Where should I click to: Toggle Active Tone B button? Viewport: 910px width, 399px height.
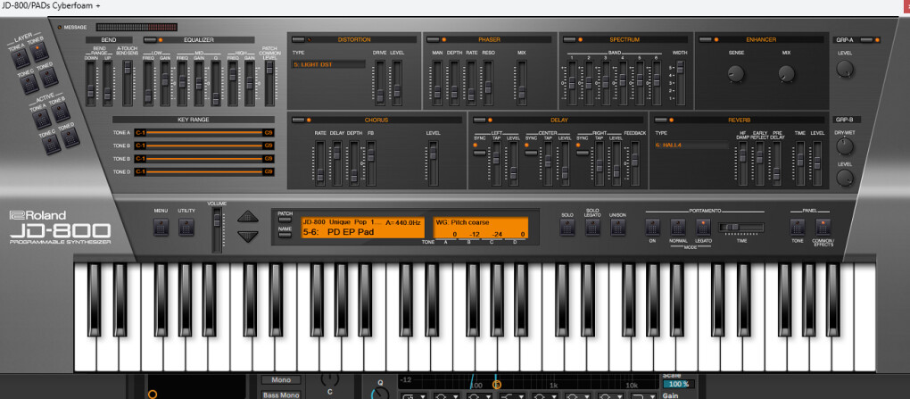pos(59,112)
